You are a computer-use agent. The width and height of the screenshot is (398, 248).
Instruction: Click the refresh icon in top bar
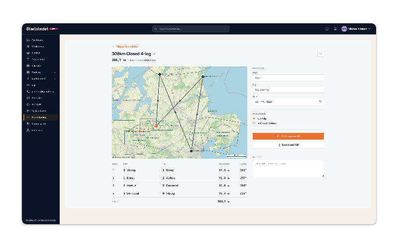[327, 29]
